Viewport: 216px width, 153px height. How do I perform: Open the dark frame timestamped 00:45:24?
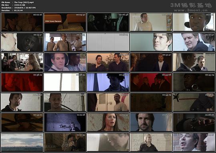click(194, 82)
